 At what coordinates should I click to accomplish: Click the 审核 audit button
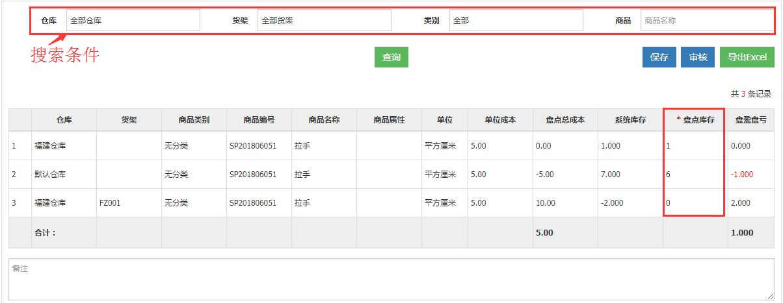(x=698, y=57)
